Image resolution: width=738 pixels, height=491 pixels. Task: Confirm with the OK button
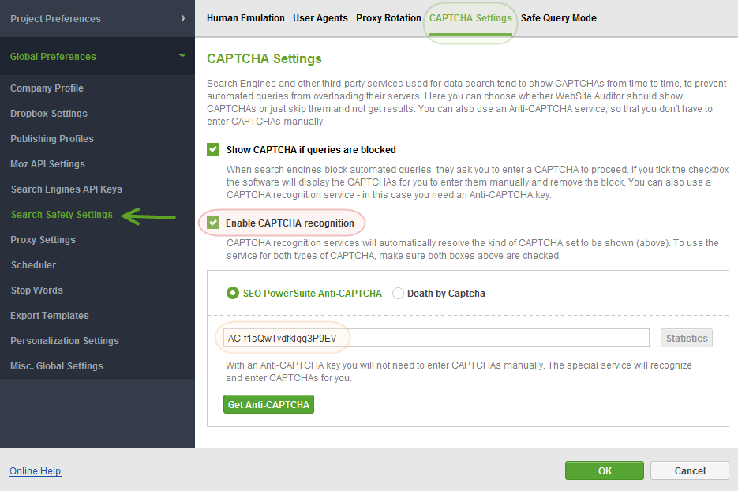(605, 470)
